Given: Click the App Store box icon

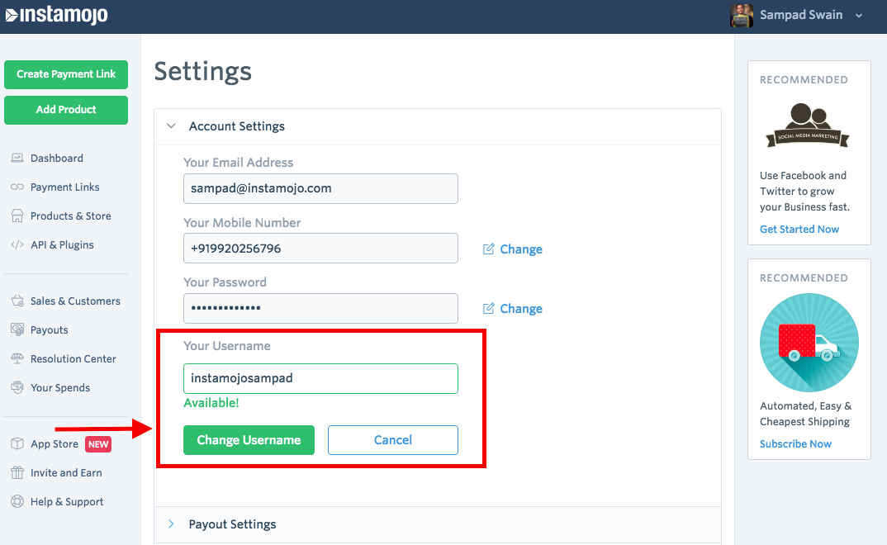Looking at the screenshot, I should pyautogui.click(x=17, y=444).
